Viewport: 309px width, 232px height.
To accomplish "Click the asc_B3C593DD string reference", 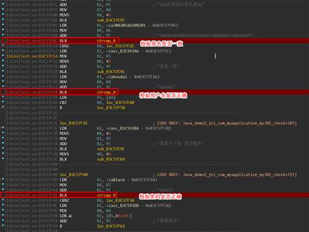I will (125, 206).
